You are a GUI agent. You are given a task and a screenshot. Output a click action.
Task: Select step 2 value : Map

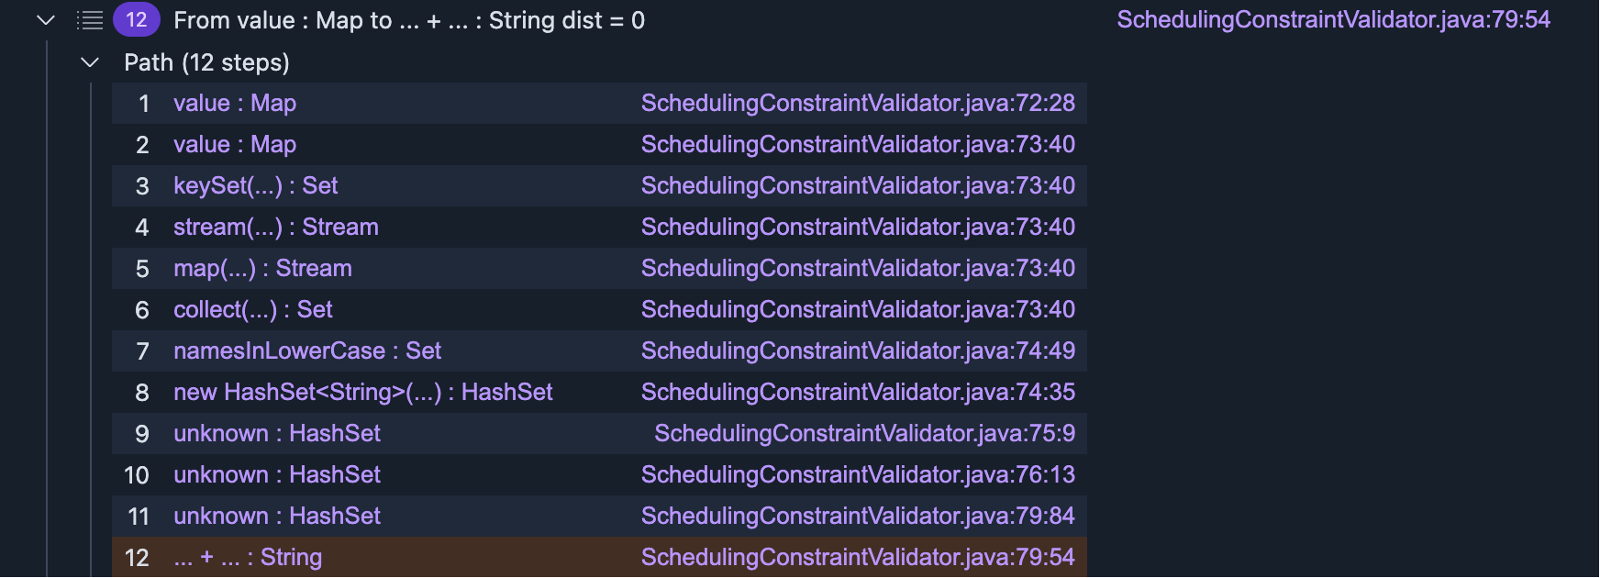(x=235, y=145)
